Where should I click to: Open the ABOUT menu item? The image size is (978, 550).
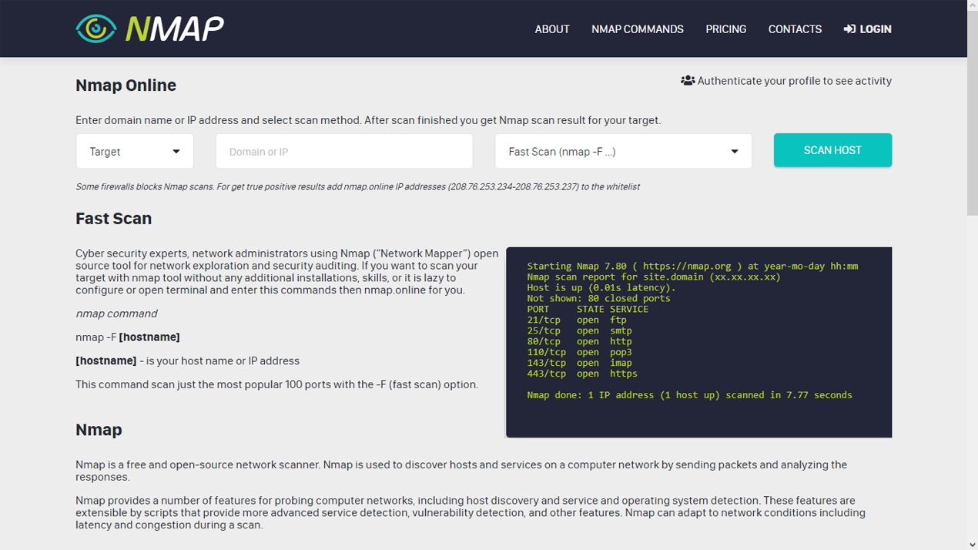552,29
